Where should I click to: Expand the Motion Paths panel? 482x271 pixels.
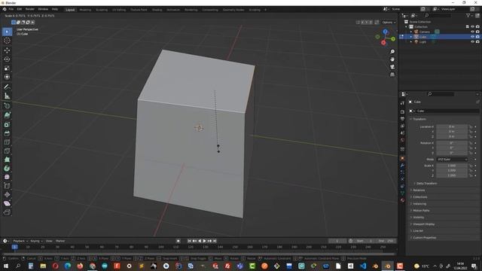419,211
